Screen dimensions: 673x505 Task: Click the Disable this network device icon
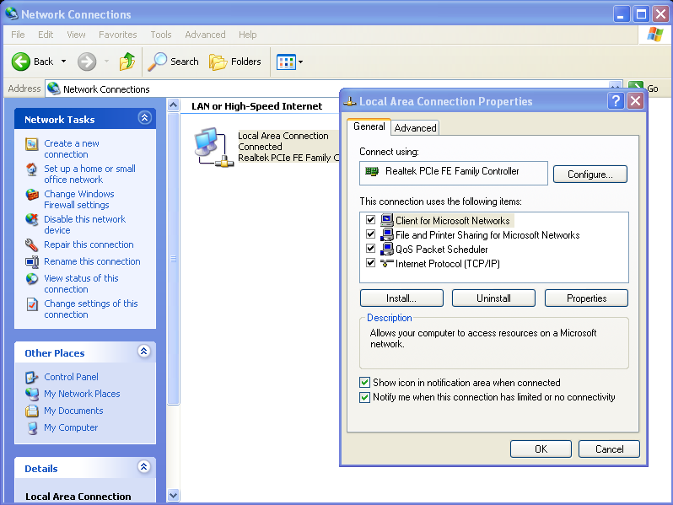pos(32,220)
